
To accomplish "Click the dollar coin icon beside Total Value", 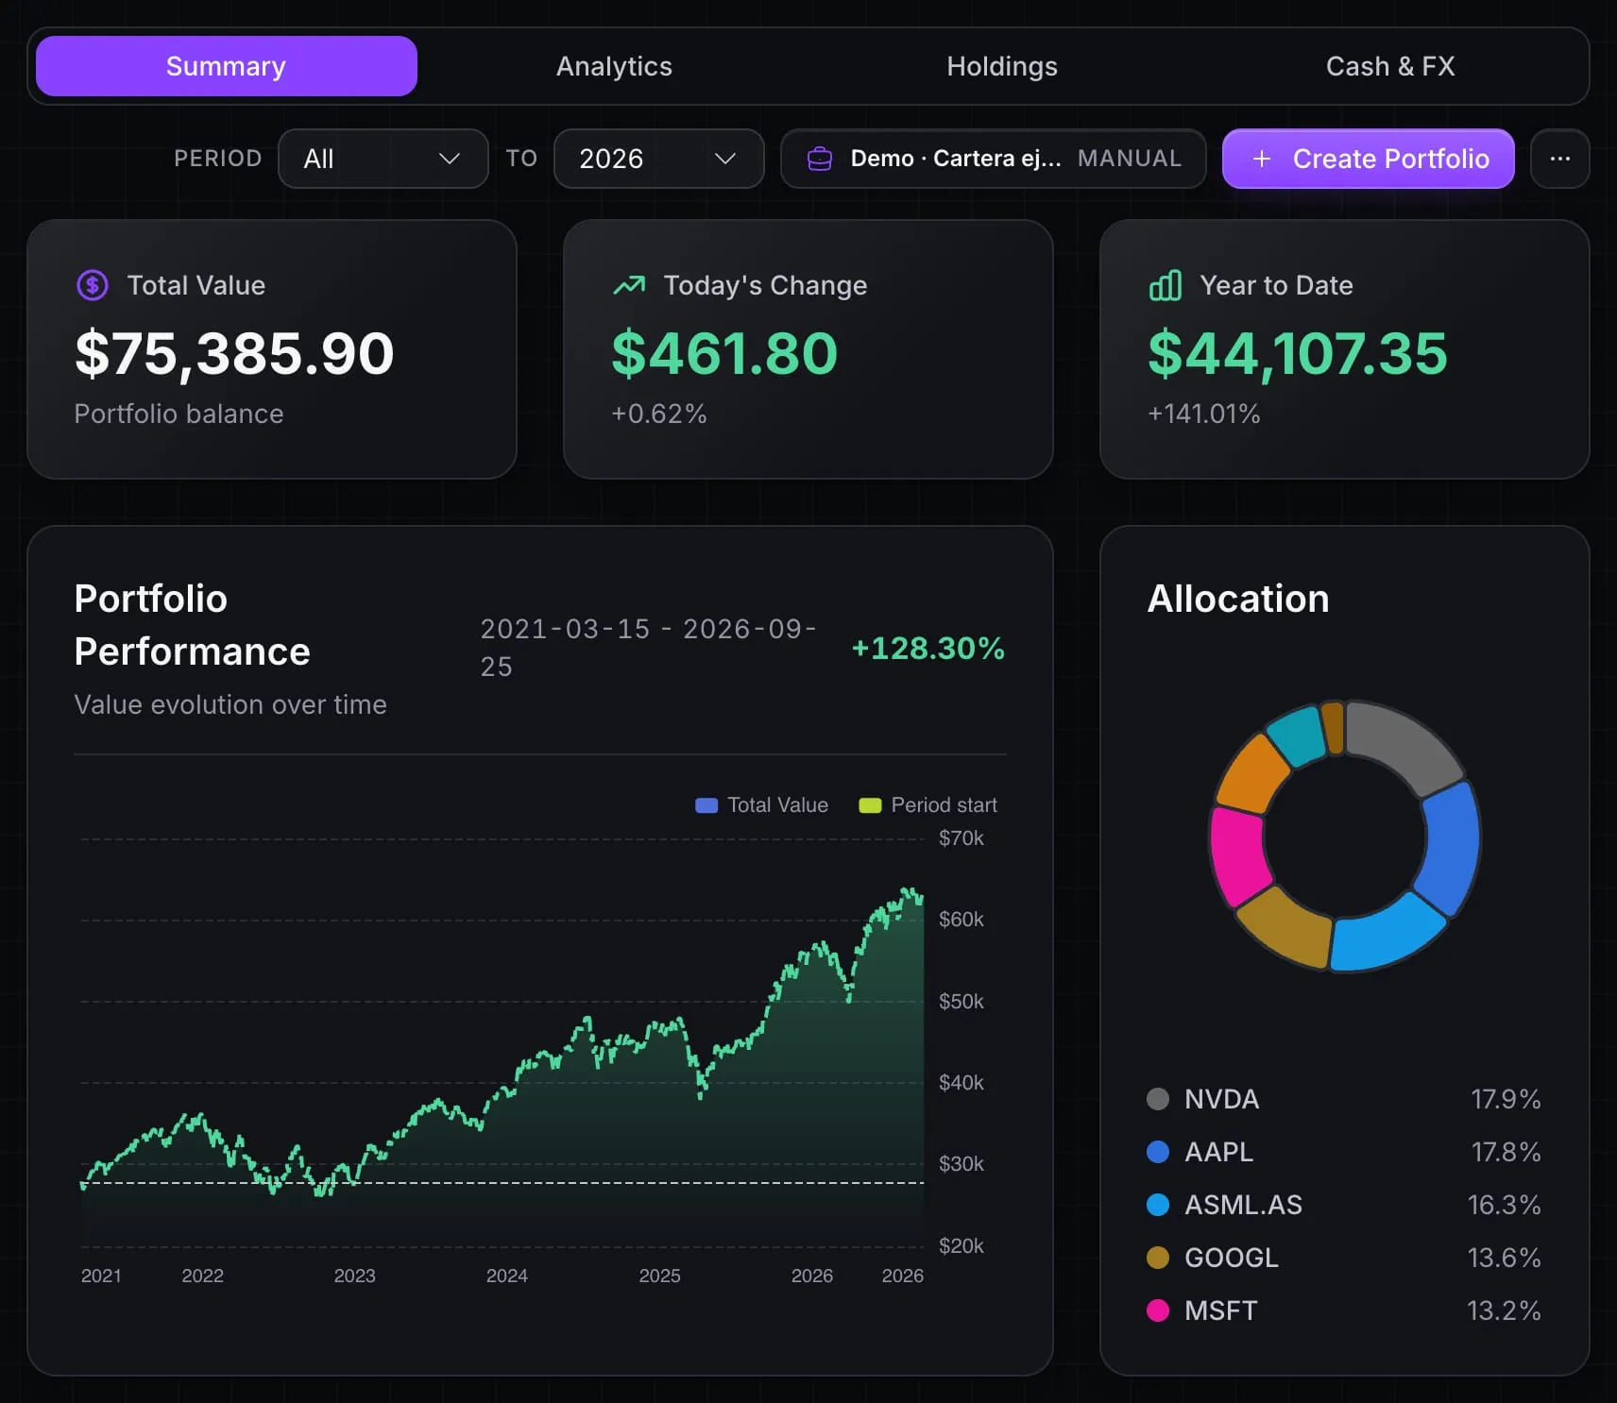I will click(x=93, y=285).
